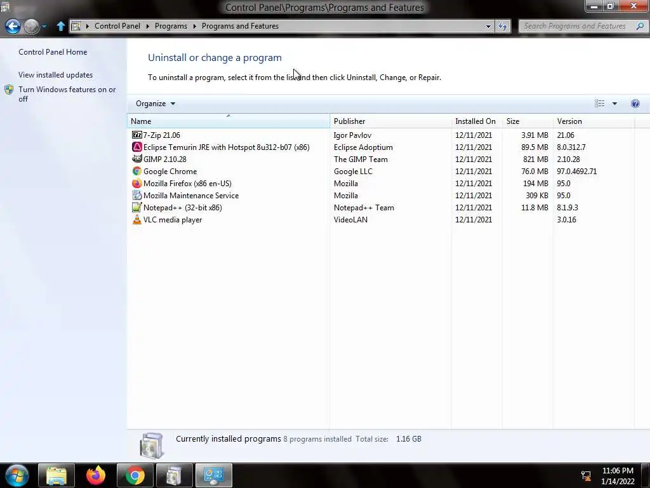Image resolution: width=650 pixels, height=488 pixels.
Task: Expand the arrow after Programs breadcrumb
Action: pos(194,26)
